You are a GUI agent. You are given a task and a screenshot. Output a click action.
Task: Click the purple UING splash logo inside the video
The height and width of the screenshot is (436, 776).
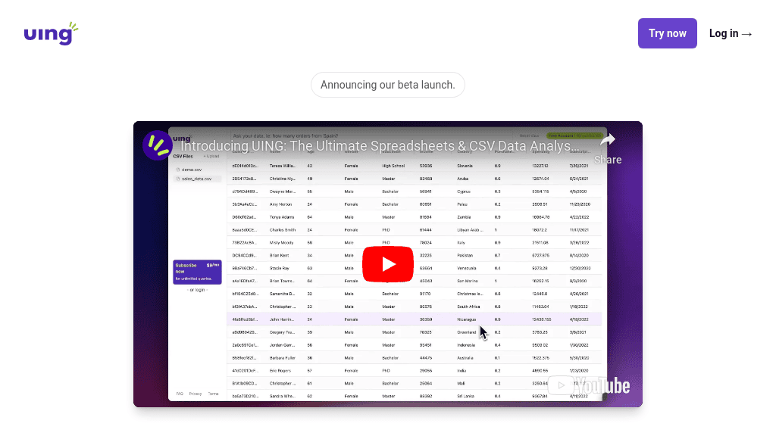(x=157, y=145)
